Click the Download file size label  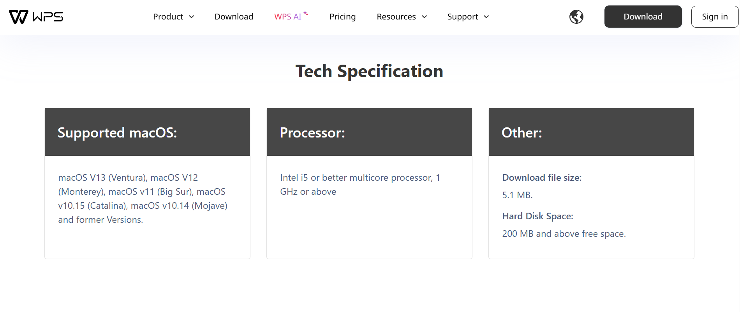542,178
